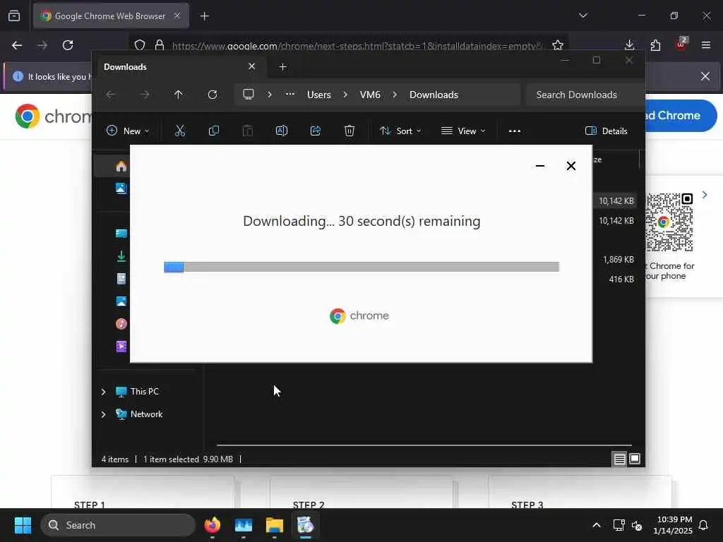723x542 pixels.
Task: Click VM6 in the address breadcrumb
Action: click(x=370, y=95)
